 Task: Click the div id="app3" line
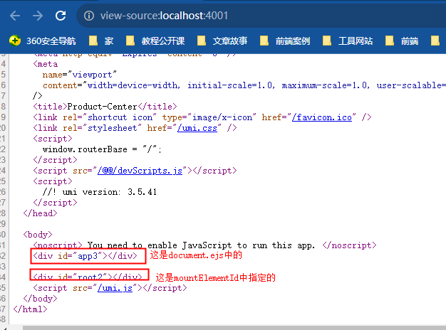(x=85, y=256)
